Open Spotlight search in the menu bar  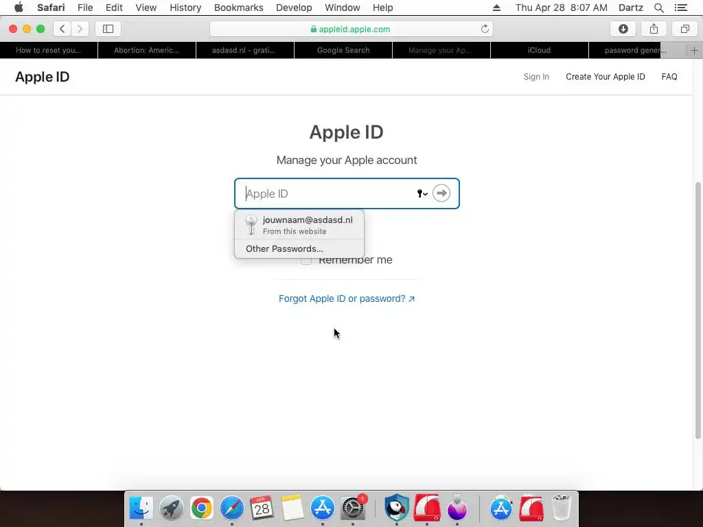point(658,8)
